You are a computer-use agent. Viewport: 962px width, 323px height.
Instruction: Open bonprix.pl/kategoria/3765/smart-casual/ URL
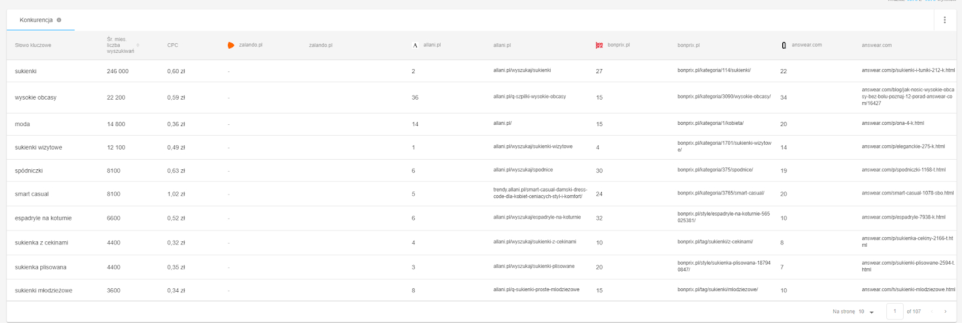click(721, 193)
